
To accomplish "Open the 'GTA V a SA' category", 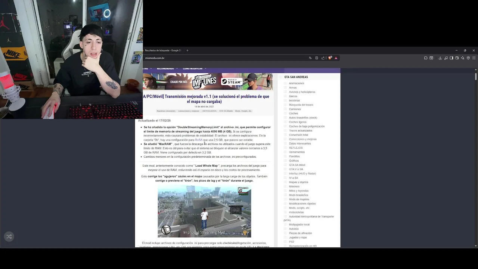I will click(x=296, y=169).
